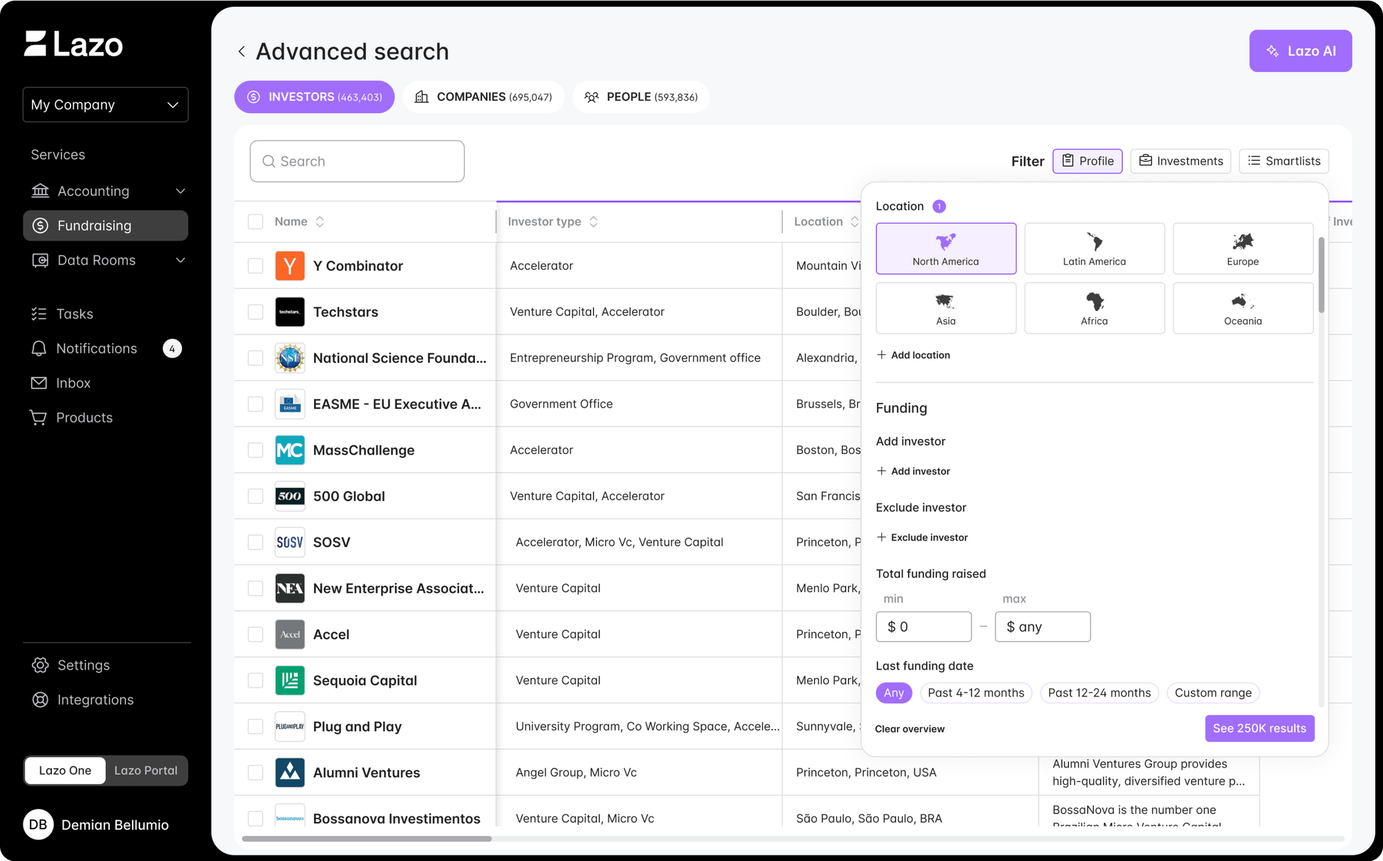
Task: Select the Africa continent icon
Action: (1094, 301)
